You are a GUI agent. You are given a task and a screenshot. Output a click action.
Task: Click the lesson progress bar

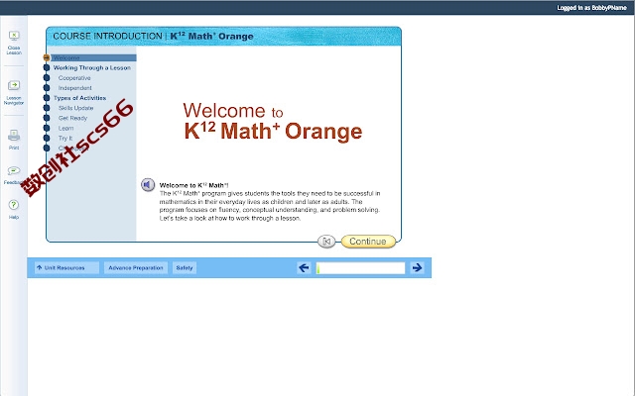360,268
